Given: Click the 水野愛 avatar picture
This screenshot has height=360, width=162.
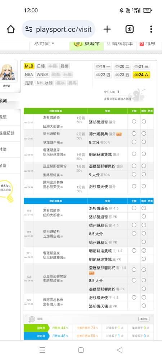Looking at the screenshot, I should (8, 72).
